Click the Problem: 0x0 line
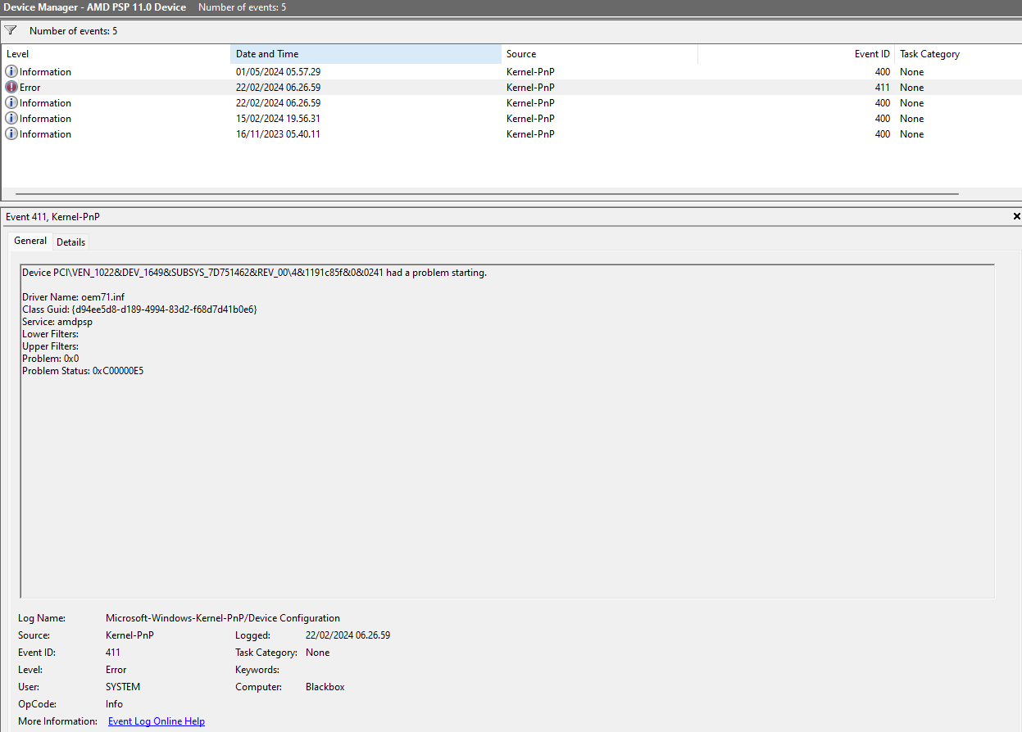 [x=50, y=359]
